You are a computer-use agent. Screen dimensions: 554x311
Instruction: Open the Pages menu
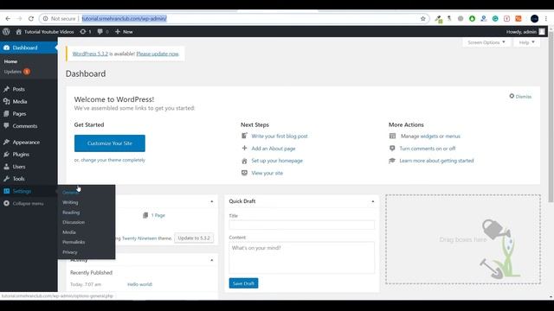pos(19,114)
